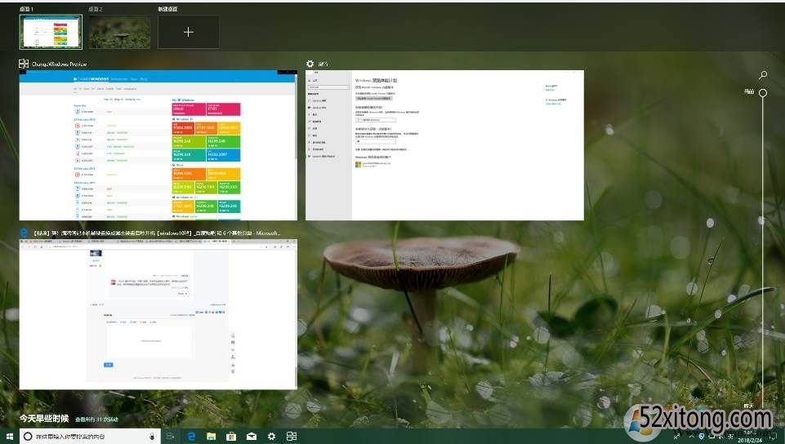
Task: Open 查看所有 31 次活动 link
Action: point(96,420)
